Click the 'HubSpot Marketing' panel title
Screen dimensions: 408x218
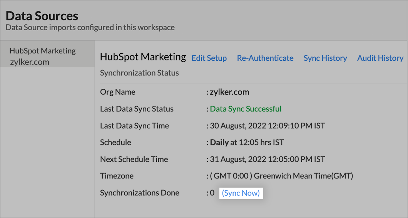143,57
